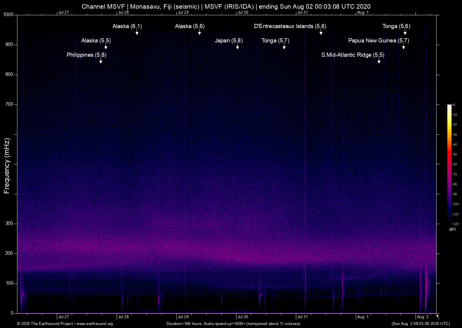This screenshot has width=462, height=328.
Task: Click the -50 value on the color scale
Action: coord(455,154)
